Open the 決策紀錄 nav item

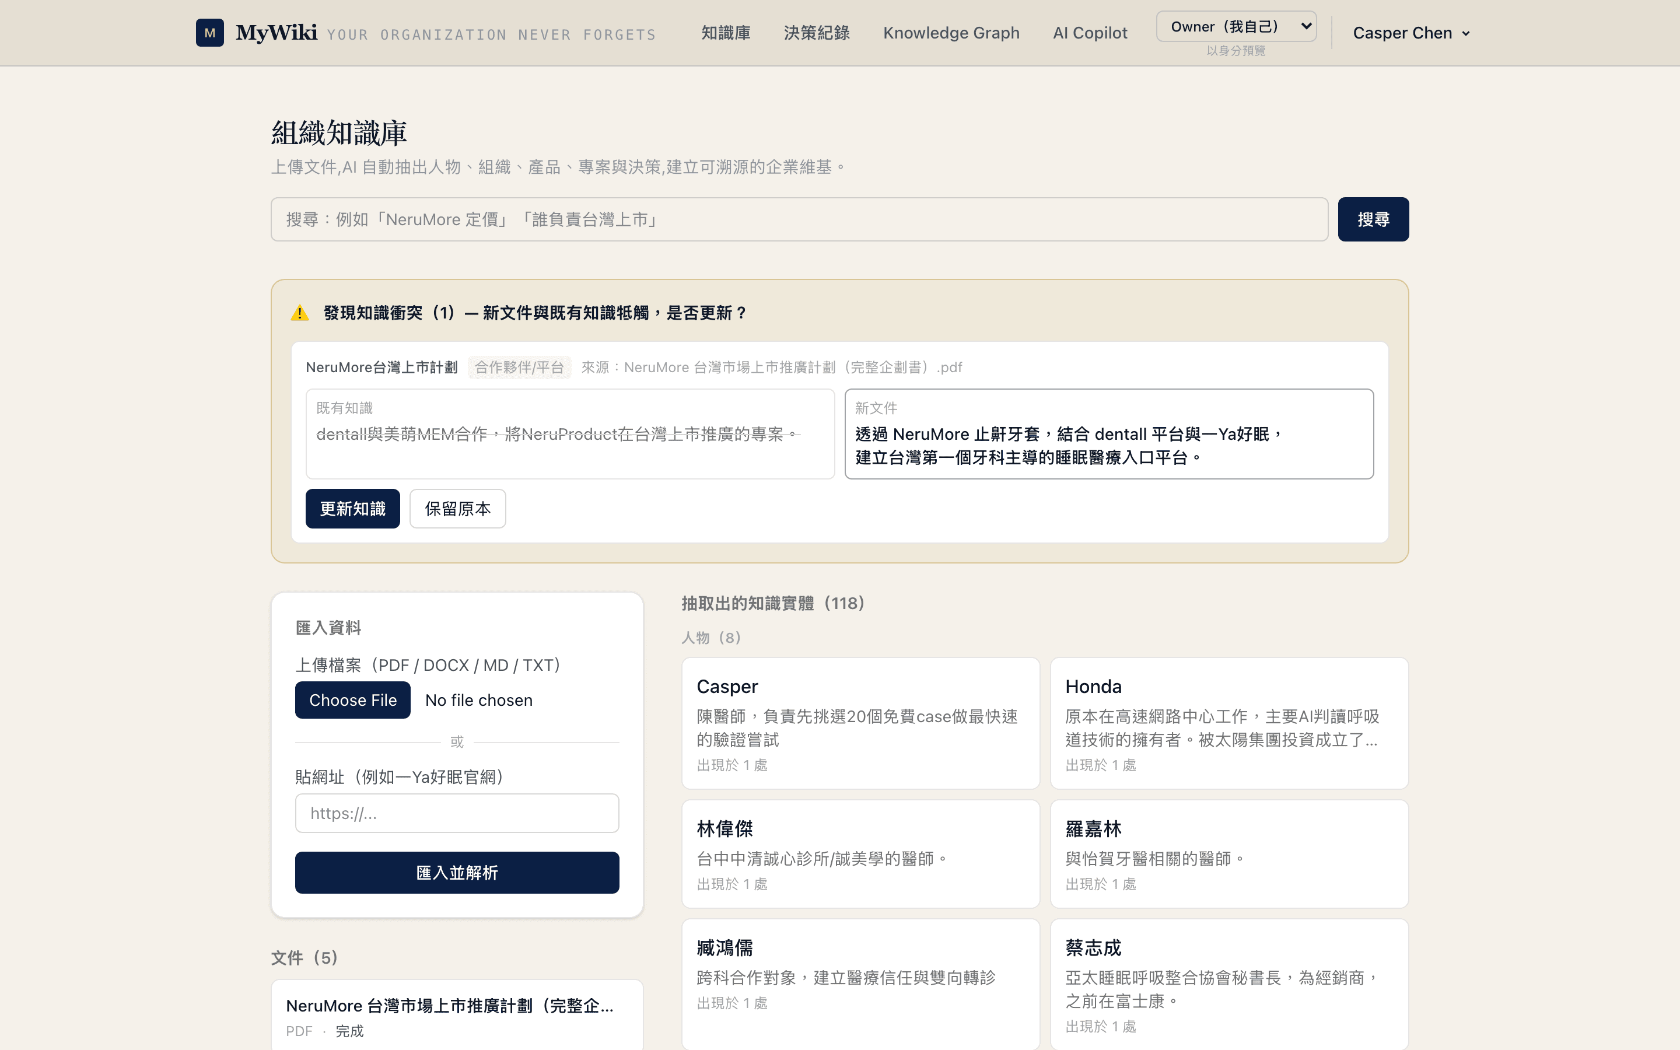pos(817,33)
